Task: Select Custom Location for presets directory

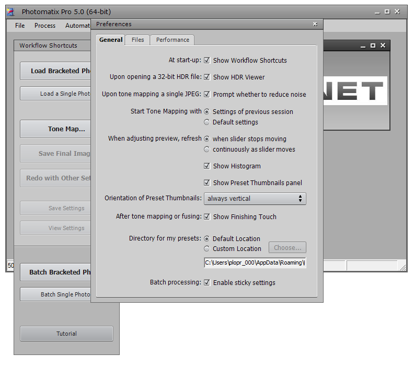Action: [206, 249]
